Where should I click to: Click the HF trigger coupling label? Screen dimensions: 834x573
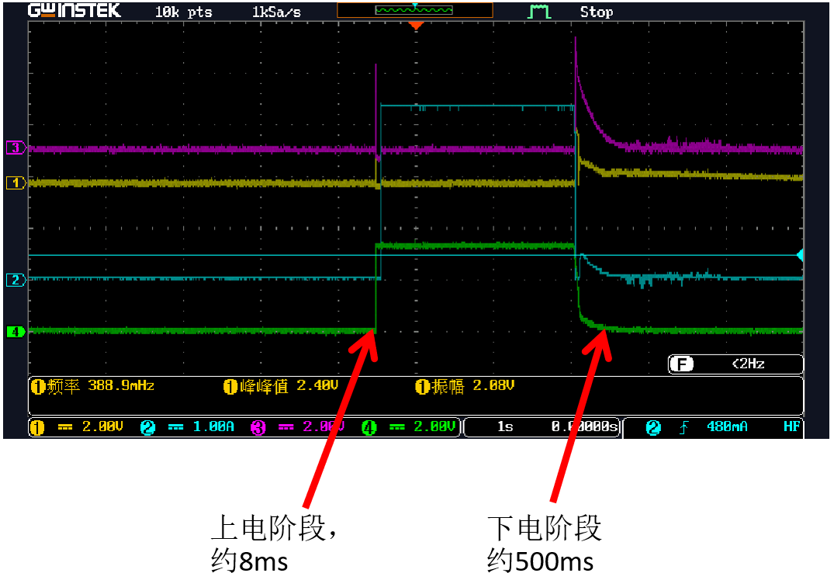(791, 425)
